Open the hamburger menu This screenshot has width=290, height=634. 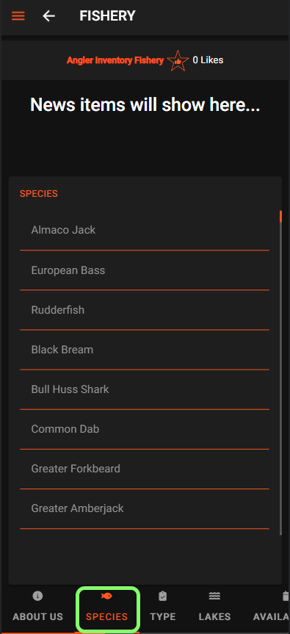click(18, 16)
